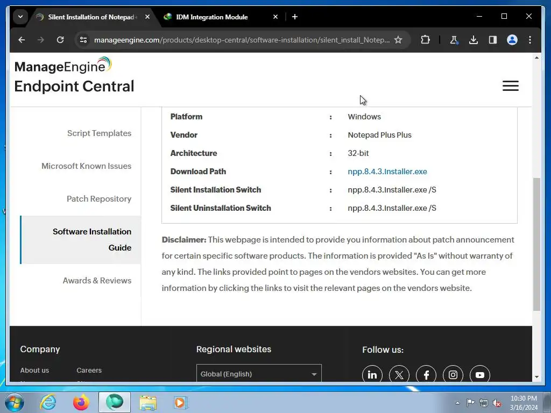
Task: Open Windows Explorer folder in taskbar
Action: tap(148, 402)
